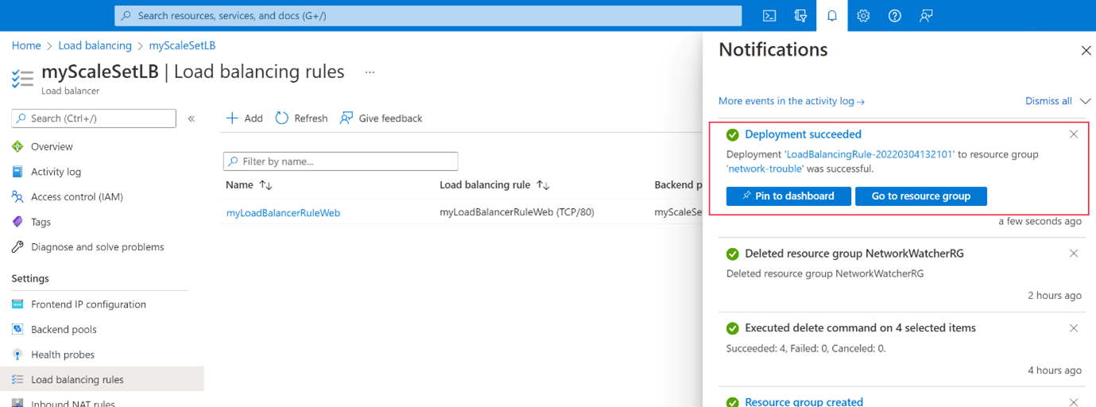Click the Give feedback icon in toolbar
The height and width of the screenshot is (407, 1096).
pos(347,118)
